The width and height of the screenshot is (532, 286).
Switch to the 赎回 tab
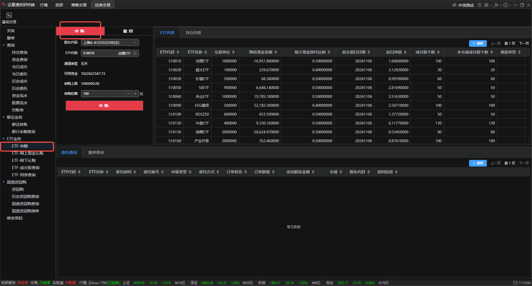[x=128, y=31]
